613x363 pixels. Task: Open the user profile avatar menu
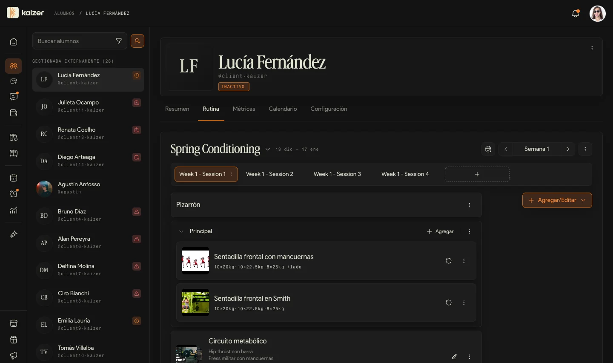[x=598, y=14]
